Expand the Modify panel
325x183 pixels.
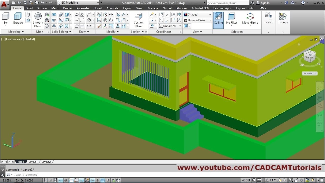coord(112,32)
